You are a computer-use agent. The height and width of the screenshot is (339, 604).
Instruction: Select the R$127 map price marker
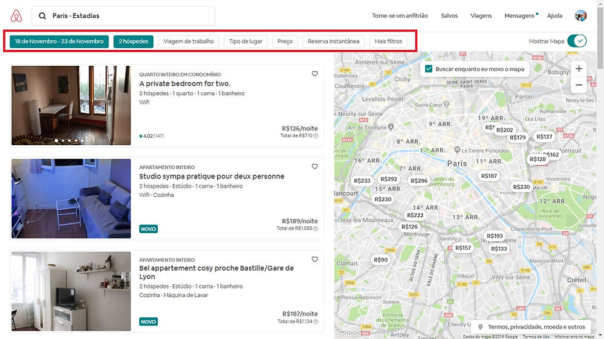(544, 137)
